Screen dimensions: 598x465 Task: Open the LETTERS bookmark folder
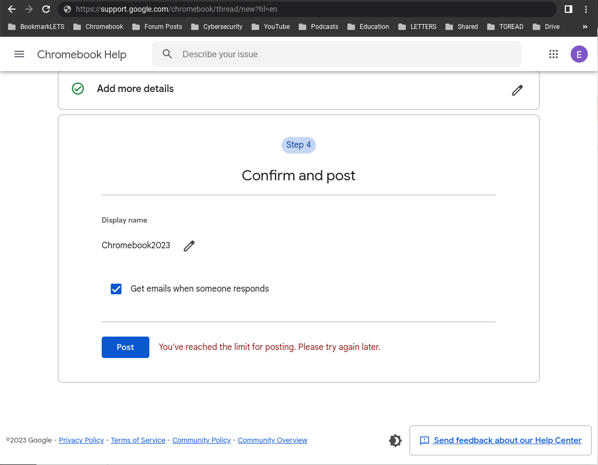point(417,27)
